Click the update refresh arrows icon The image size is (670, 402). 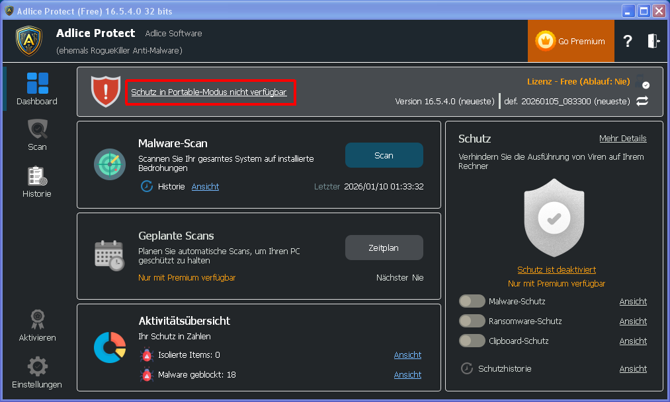click(642, 101)
